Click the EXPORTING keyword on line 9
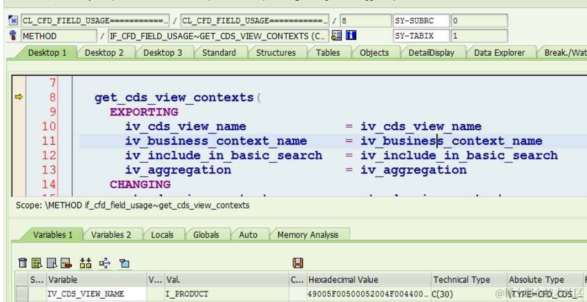Image resolution: width=587 pixels, height=302 pixels. point(144,112)
